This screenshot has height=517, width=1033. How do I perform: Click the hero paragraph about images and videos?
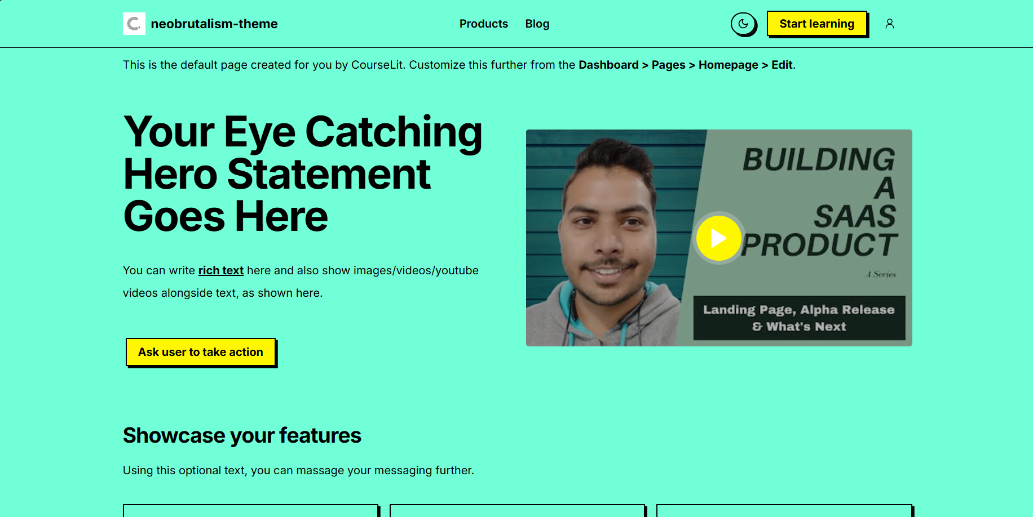click(301, 282)
